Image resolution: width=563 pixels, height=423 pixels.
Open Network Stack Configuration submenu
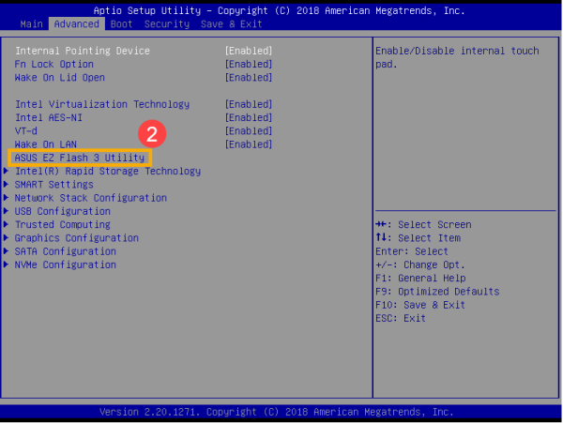point(91,198)
